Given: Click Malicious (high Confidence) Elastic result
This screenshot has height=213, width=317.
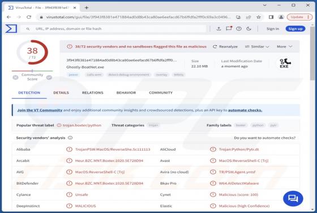Looking at the screenshot, I should 244,206.
